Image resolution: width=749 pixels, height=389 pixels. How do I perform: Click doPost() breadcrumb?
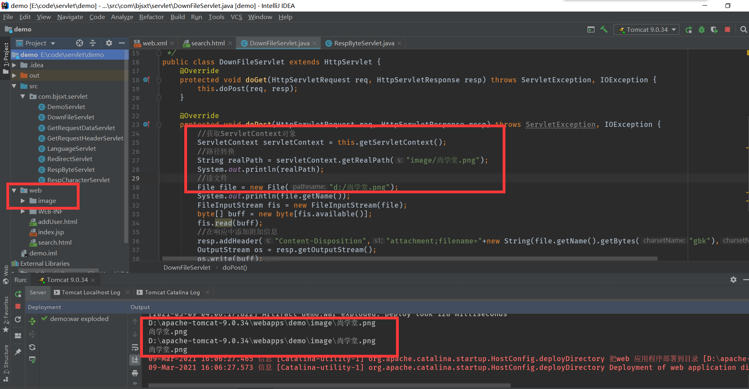235,267
